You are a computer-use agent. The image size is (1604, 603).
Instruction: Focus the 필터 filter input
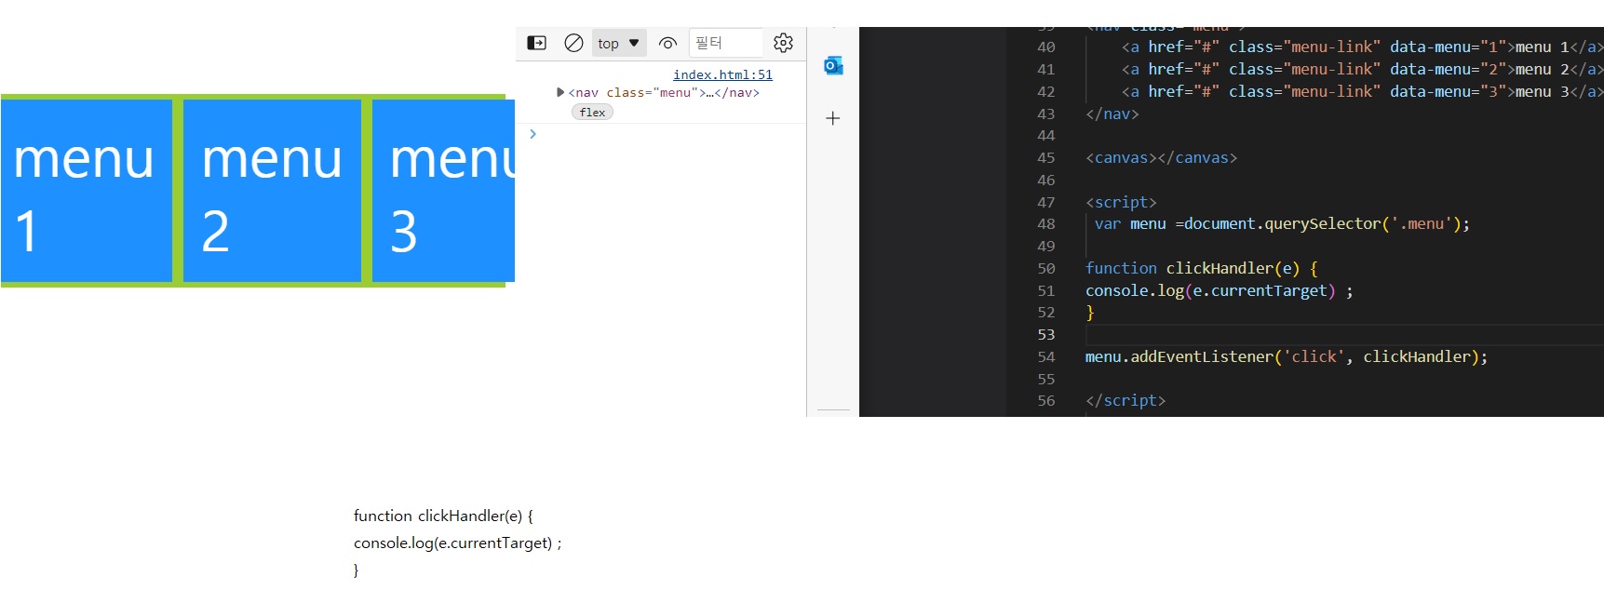tap(726, 43)
